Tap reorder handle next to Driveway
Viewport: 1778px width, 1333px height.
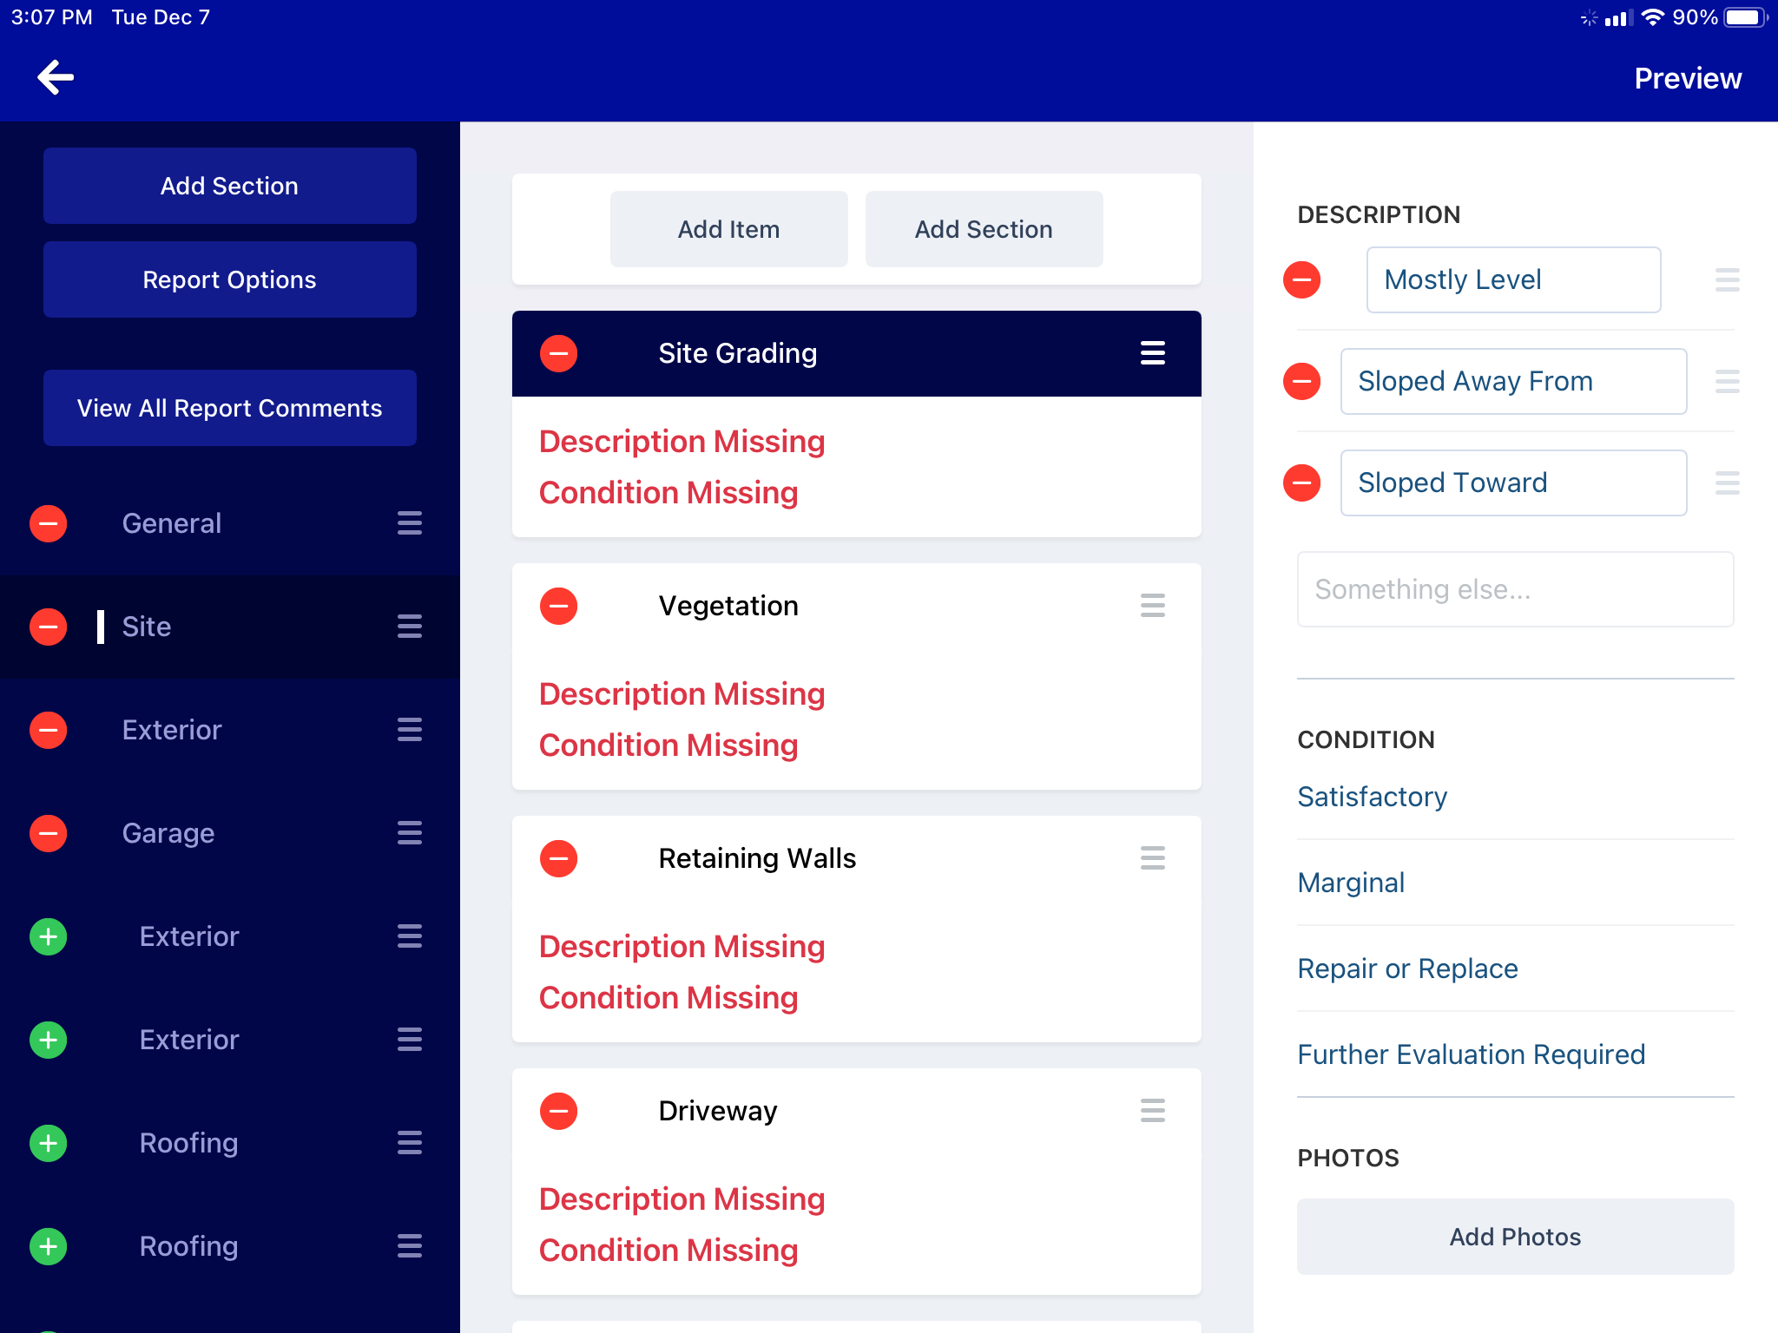(1152, 1112)
